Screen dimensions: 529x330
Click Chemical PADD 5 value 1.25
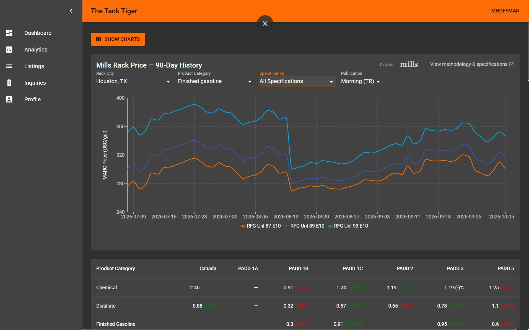click(494, 288)
